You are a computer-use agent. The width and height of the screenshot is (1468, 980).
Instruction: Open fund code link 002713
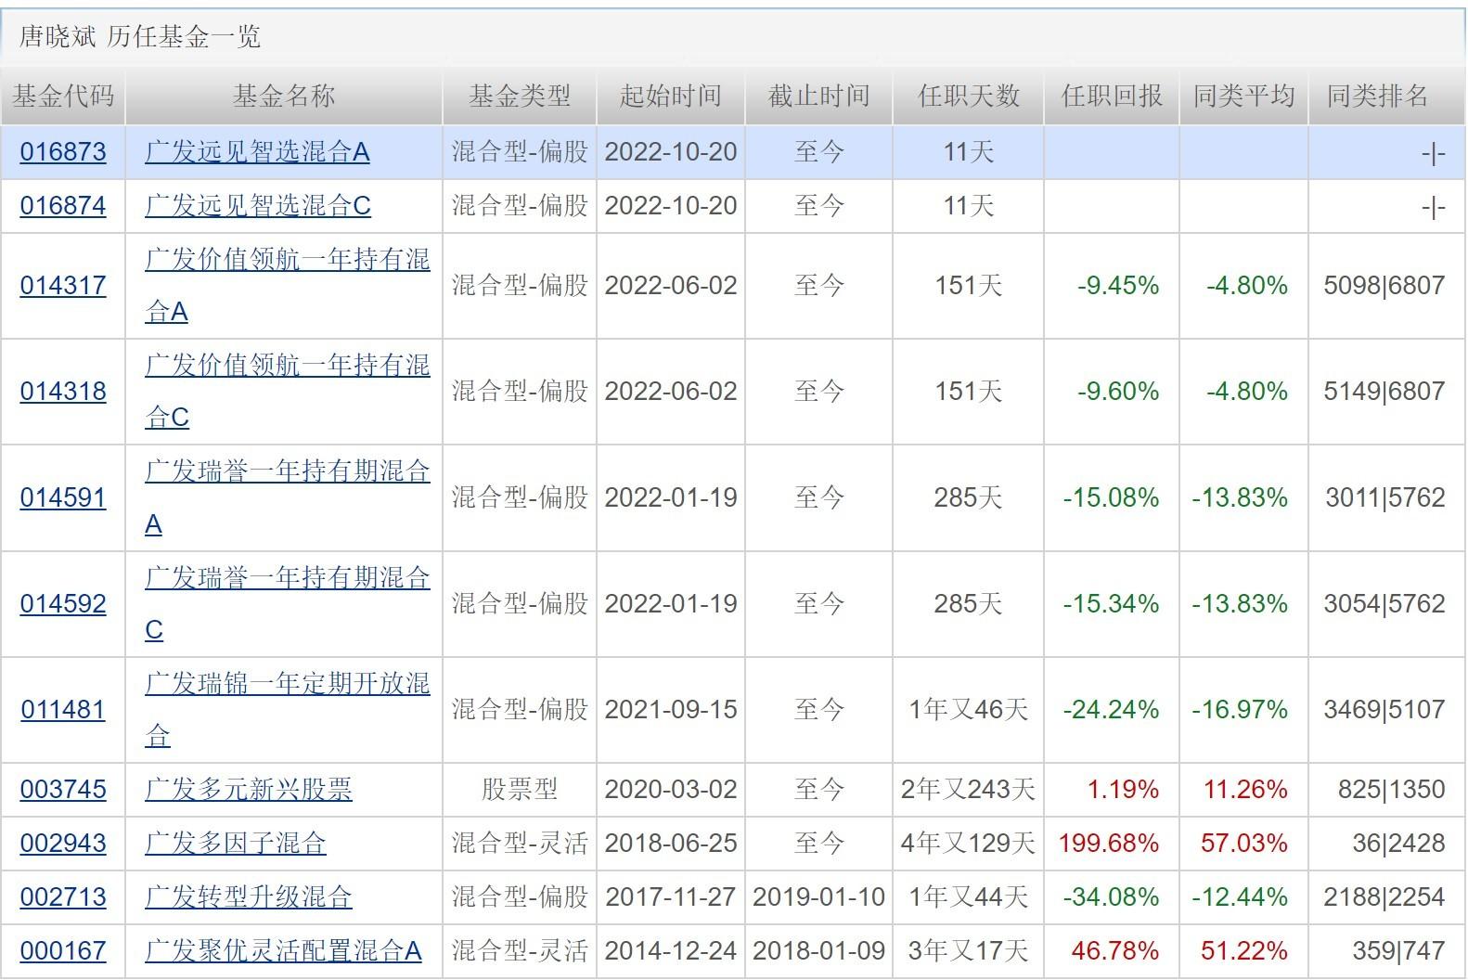[x=63, y=897]
